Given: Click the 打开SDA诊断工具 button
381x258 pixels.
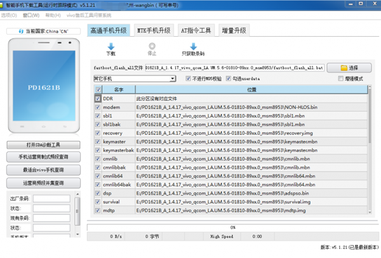Looking at the screenshot, I should 43,144.
